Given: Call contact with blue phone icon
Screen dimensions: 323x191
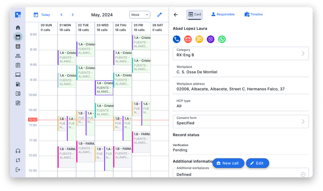Looking at the screenshot, I should pos(176,39).
